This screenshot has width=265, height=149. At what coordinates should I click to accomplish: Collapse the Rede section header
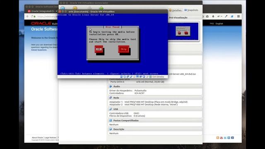tap(155, 98)
